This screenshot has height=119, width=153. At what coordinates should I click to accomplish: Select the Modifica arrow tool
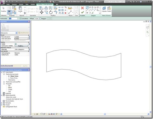tap(3, 9)
